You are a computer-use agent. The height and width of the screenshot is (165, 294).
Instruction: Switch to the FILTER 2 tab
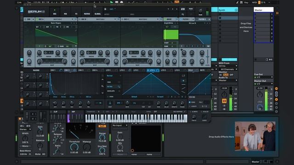pyautogui.click(x=202, y=19)
